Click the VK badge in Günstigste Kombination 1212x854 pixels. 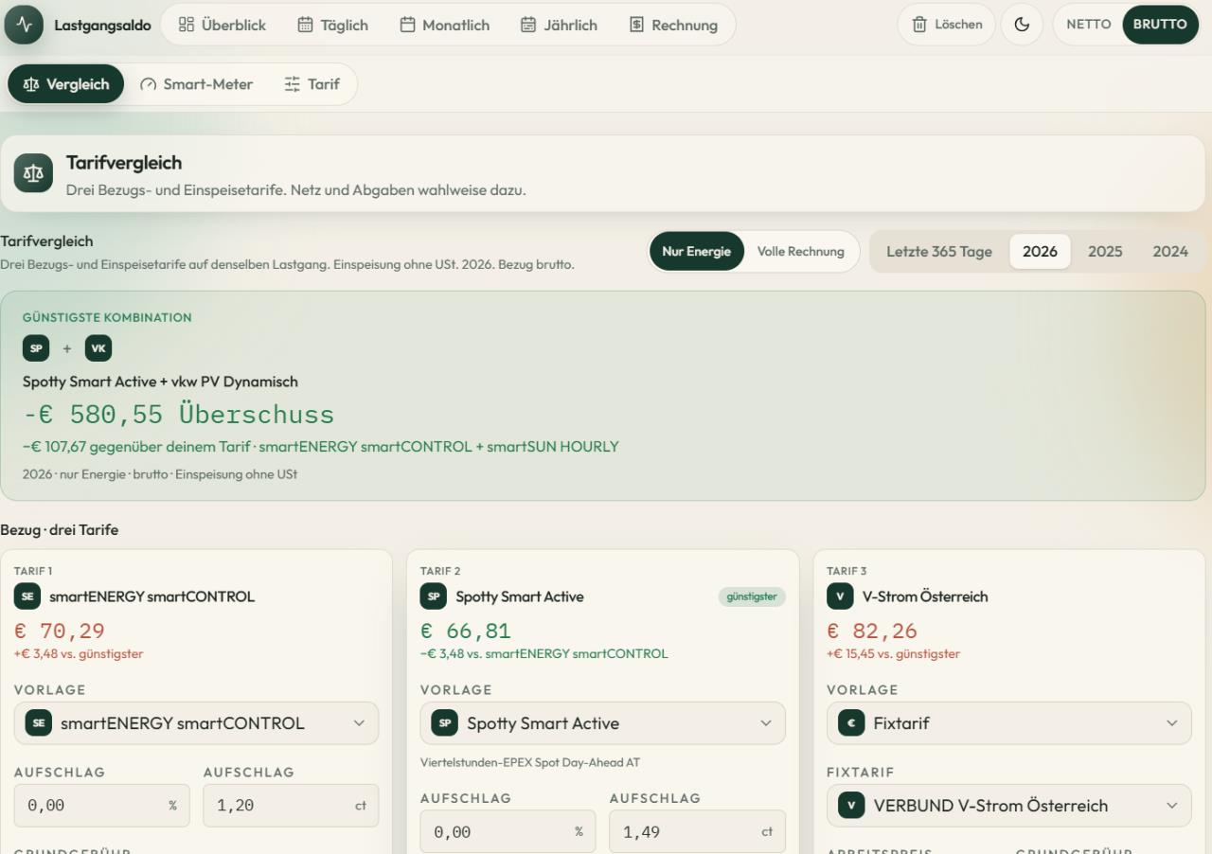coord(98,348)
